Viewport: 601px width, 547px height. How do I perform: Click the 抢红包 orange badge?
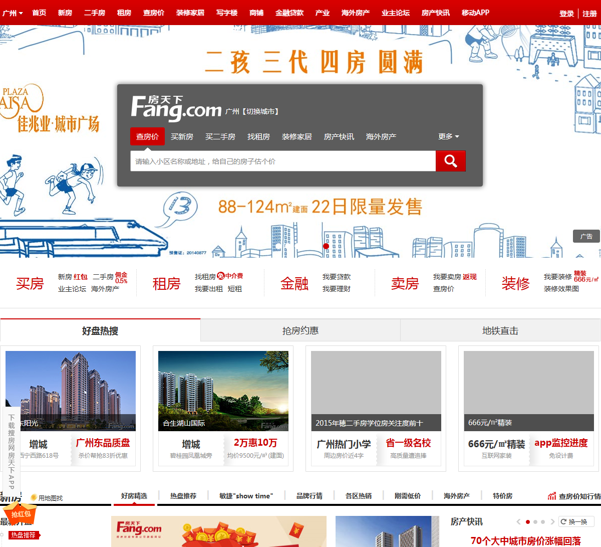20,515
